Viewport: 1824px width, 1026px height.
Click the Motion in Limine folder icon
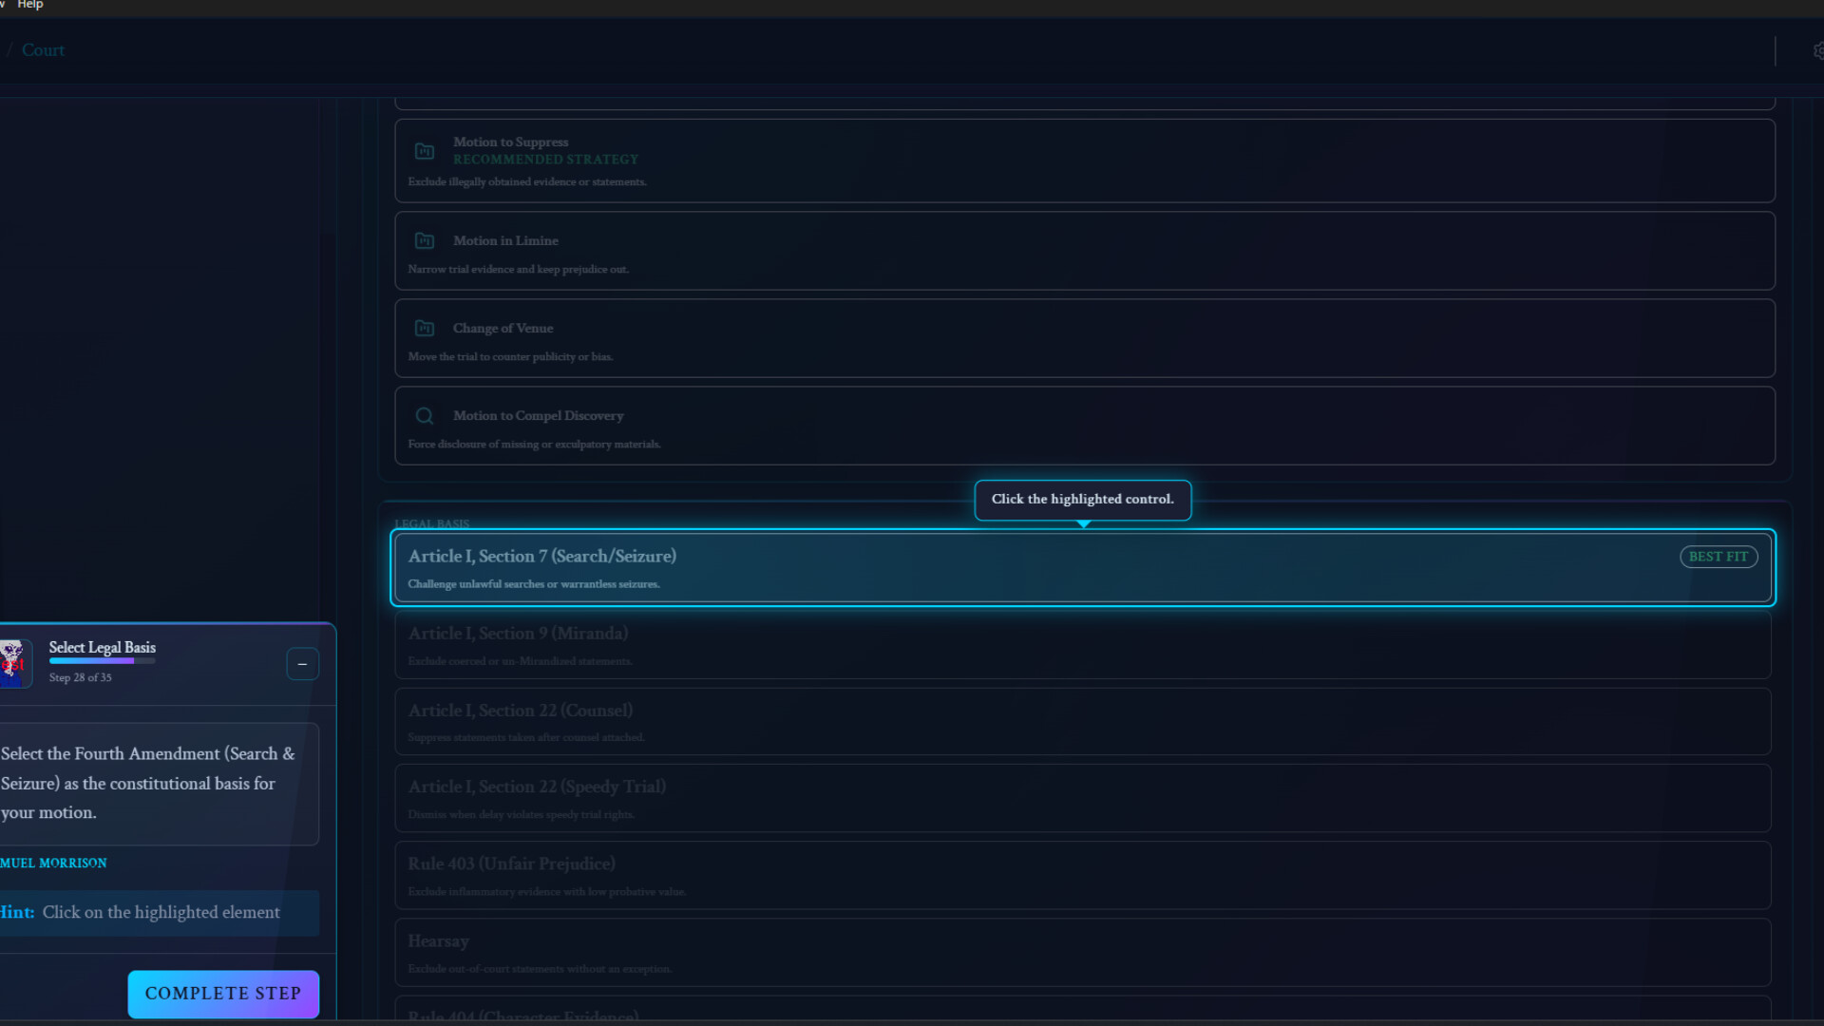pos(425,241)
